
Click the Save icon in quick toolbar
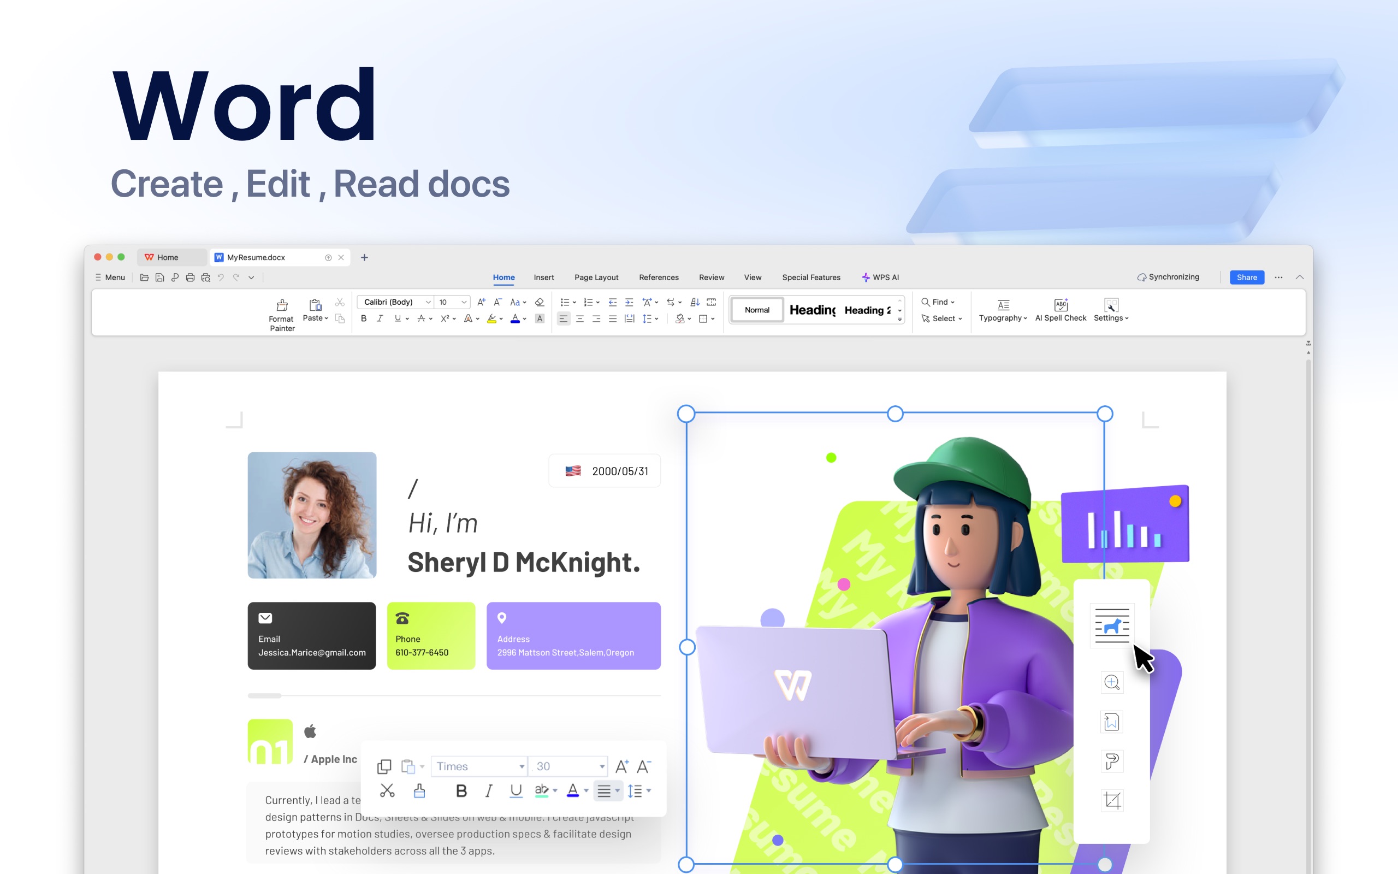point(159,277)
